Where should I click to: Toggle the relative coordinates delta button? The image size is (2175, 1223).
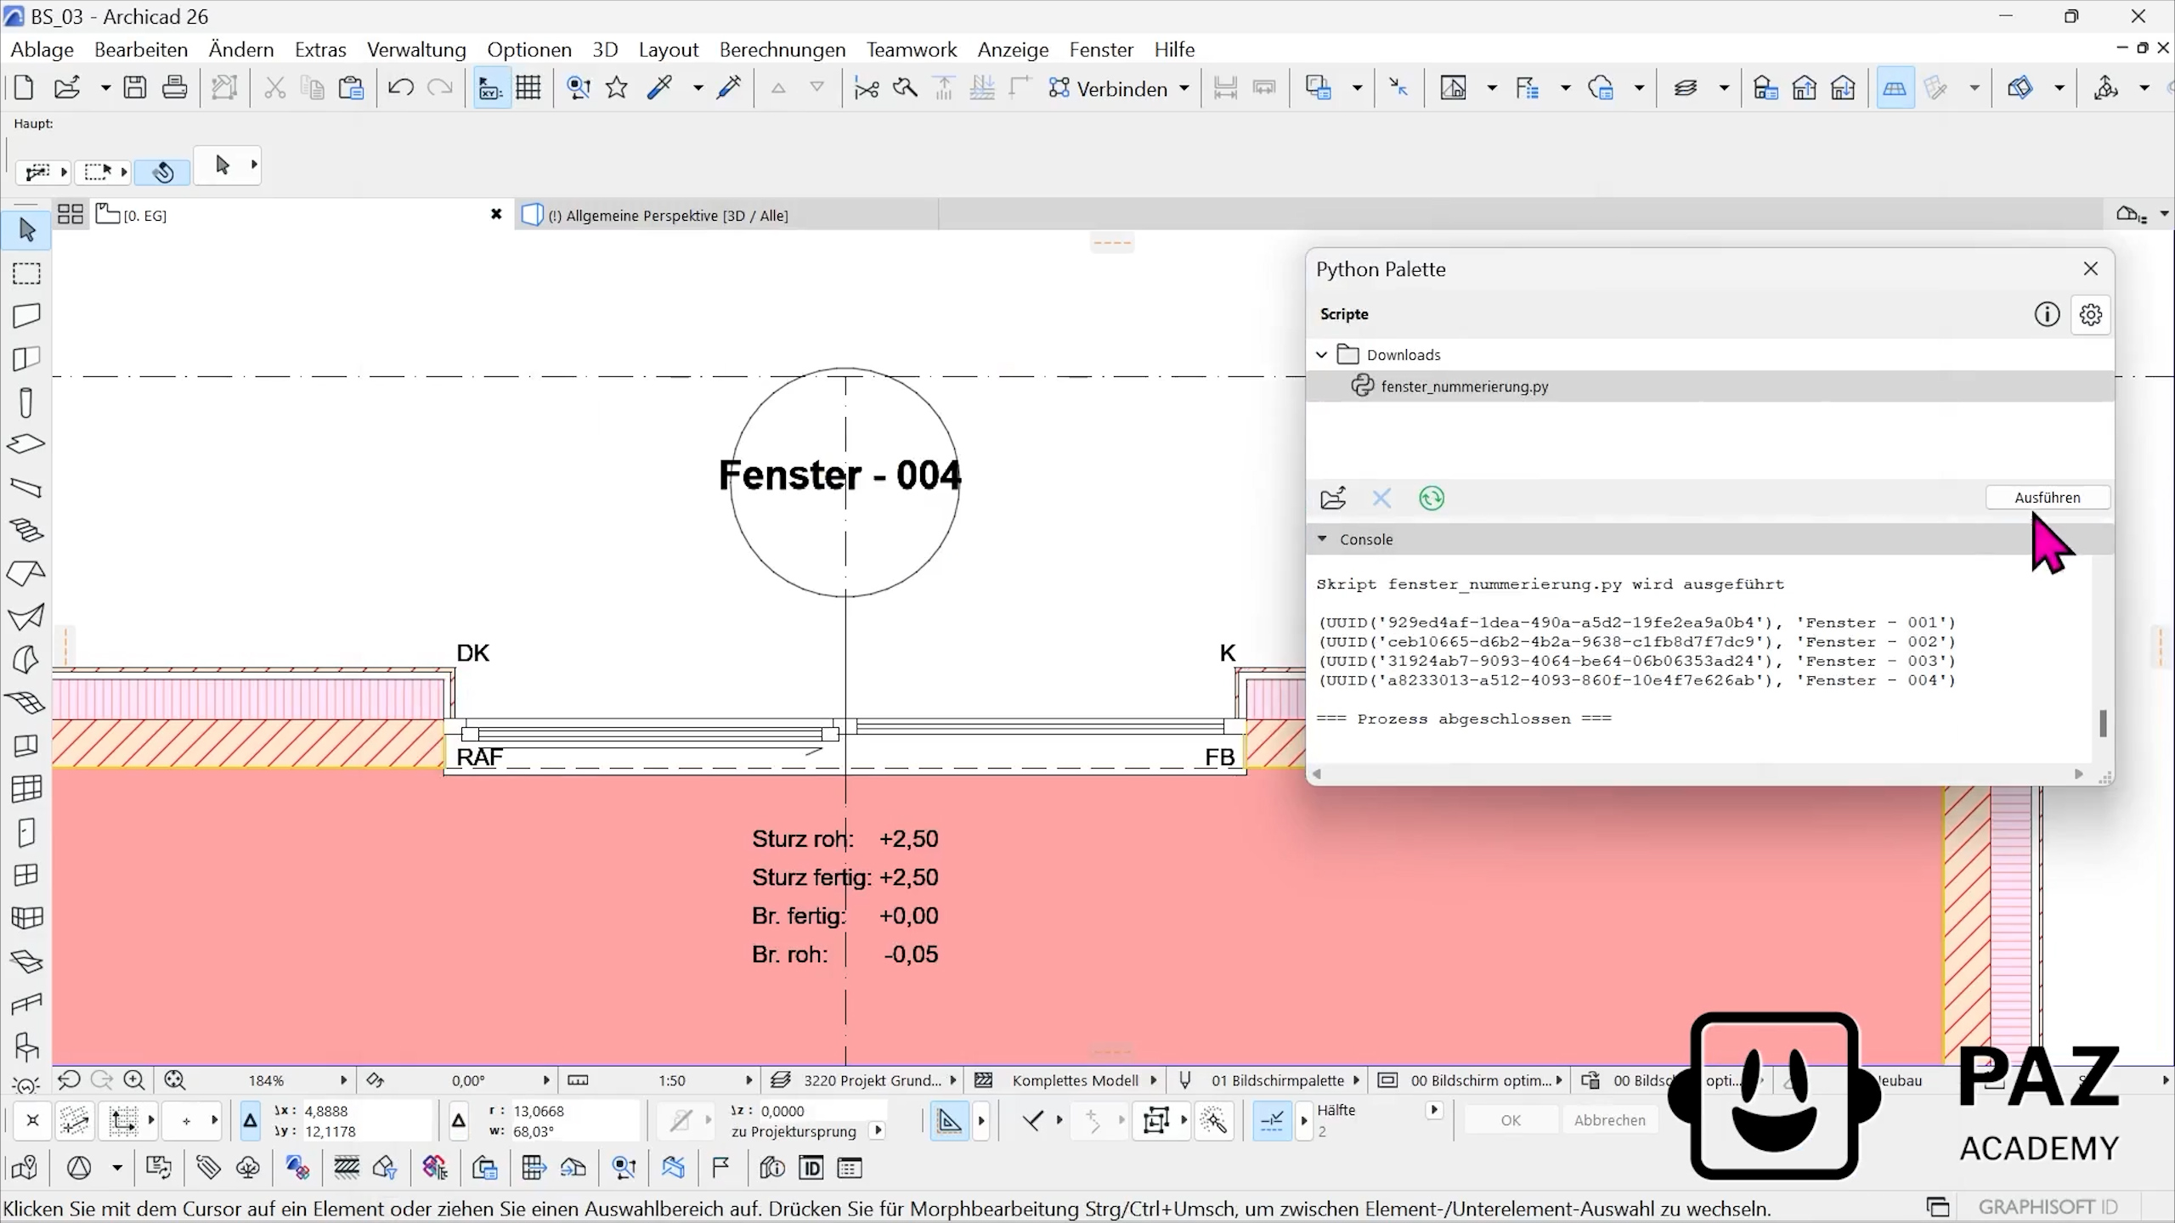point(250,1121)
